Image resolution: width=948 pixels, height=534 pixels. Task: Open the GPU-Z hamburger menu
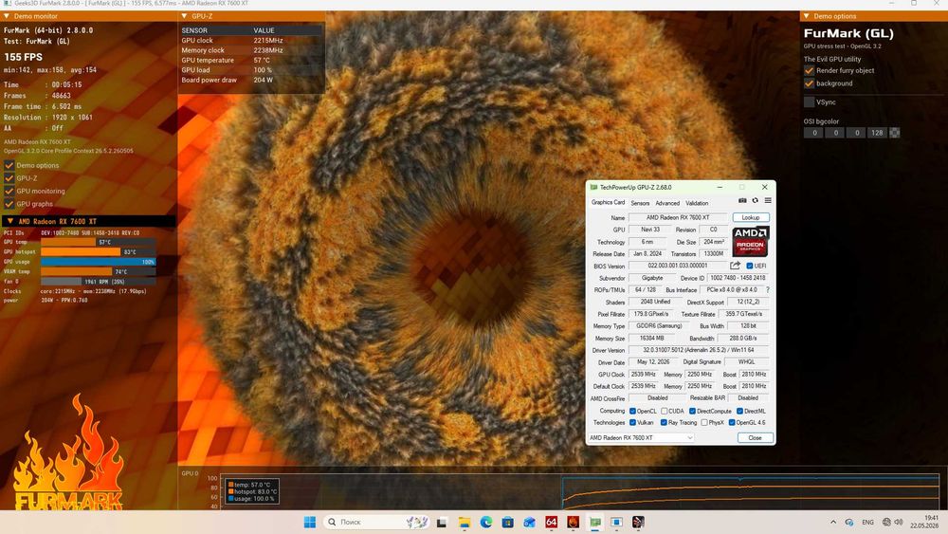(x=768, y=201)
